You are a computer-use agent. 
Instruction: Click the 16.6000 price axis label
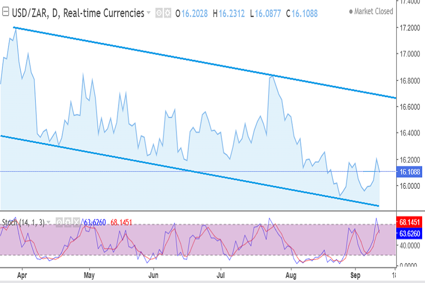pos(410,107)
